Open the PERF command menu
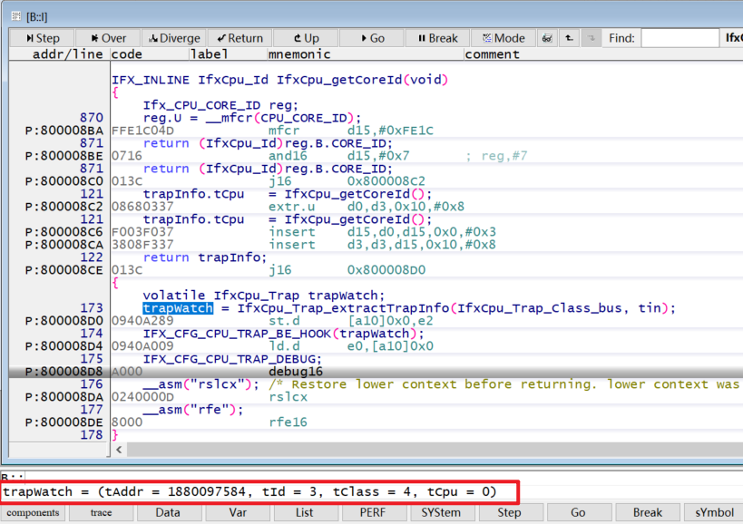The height and width of the screenshot is (524, 743). point(373,511)
